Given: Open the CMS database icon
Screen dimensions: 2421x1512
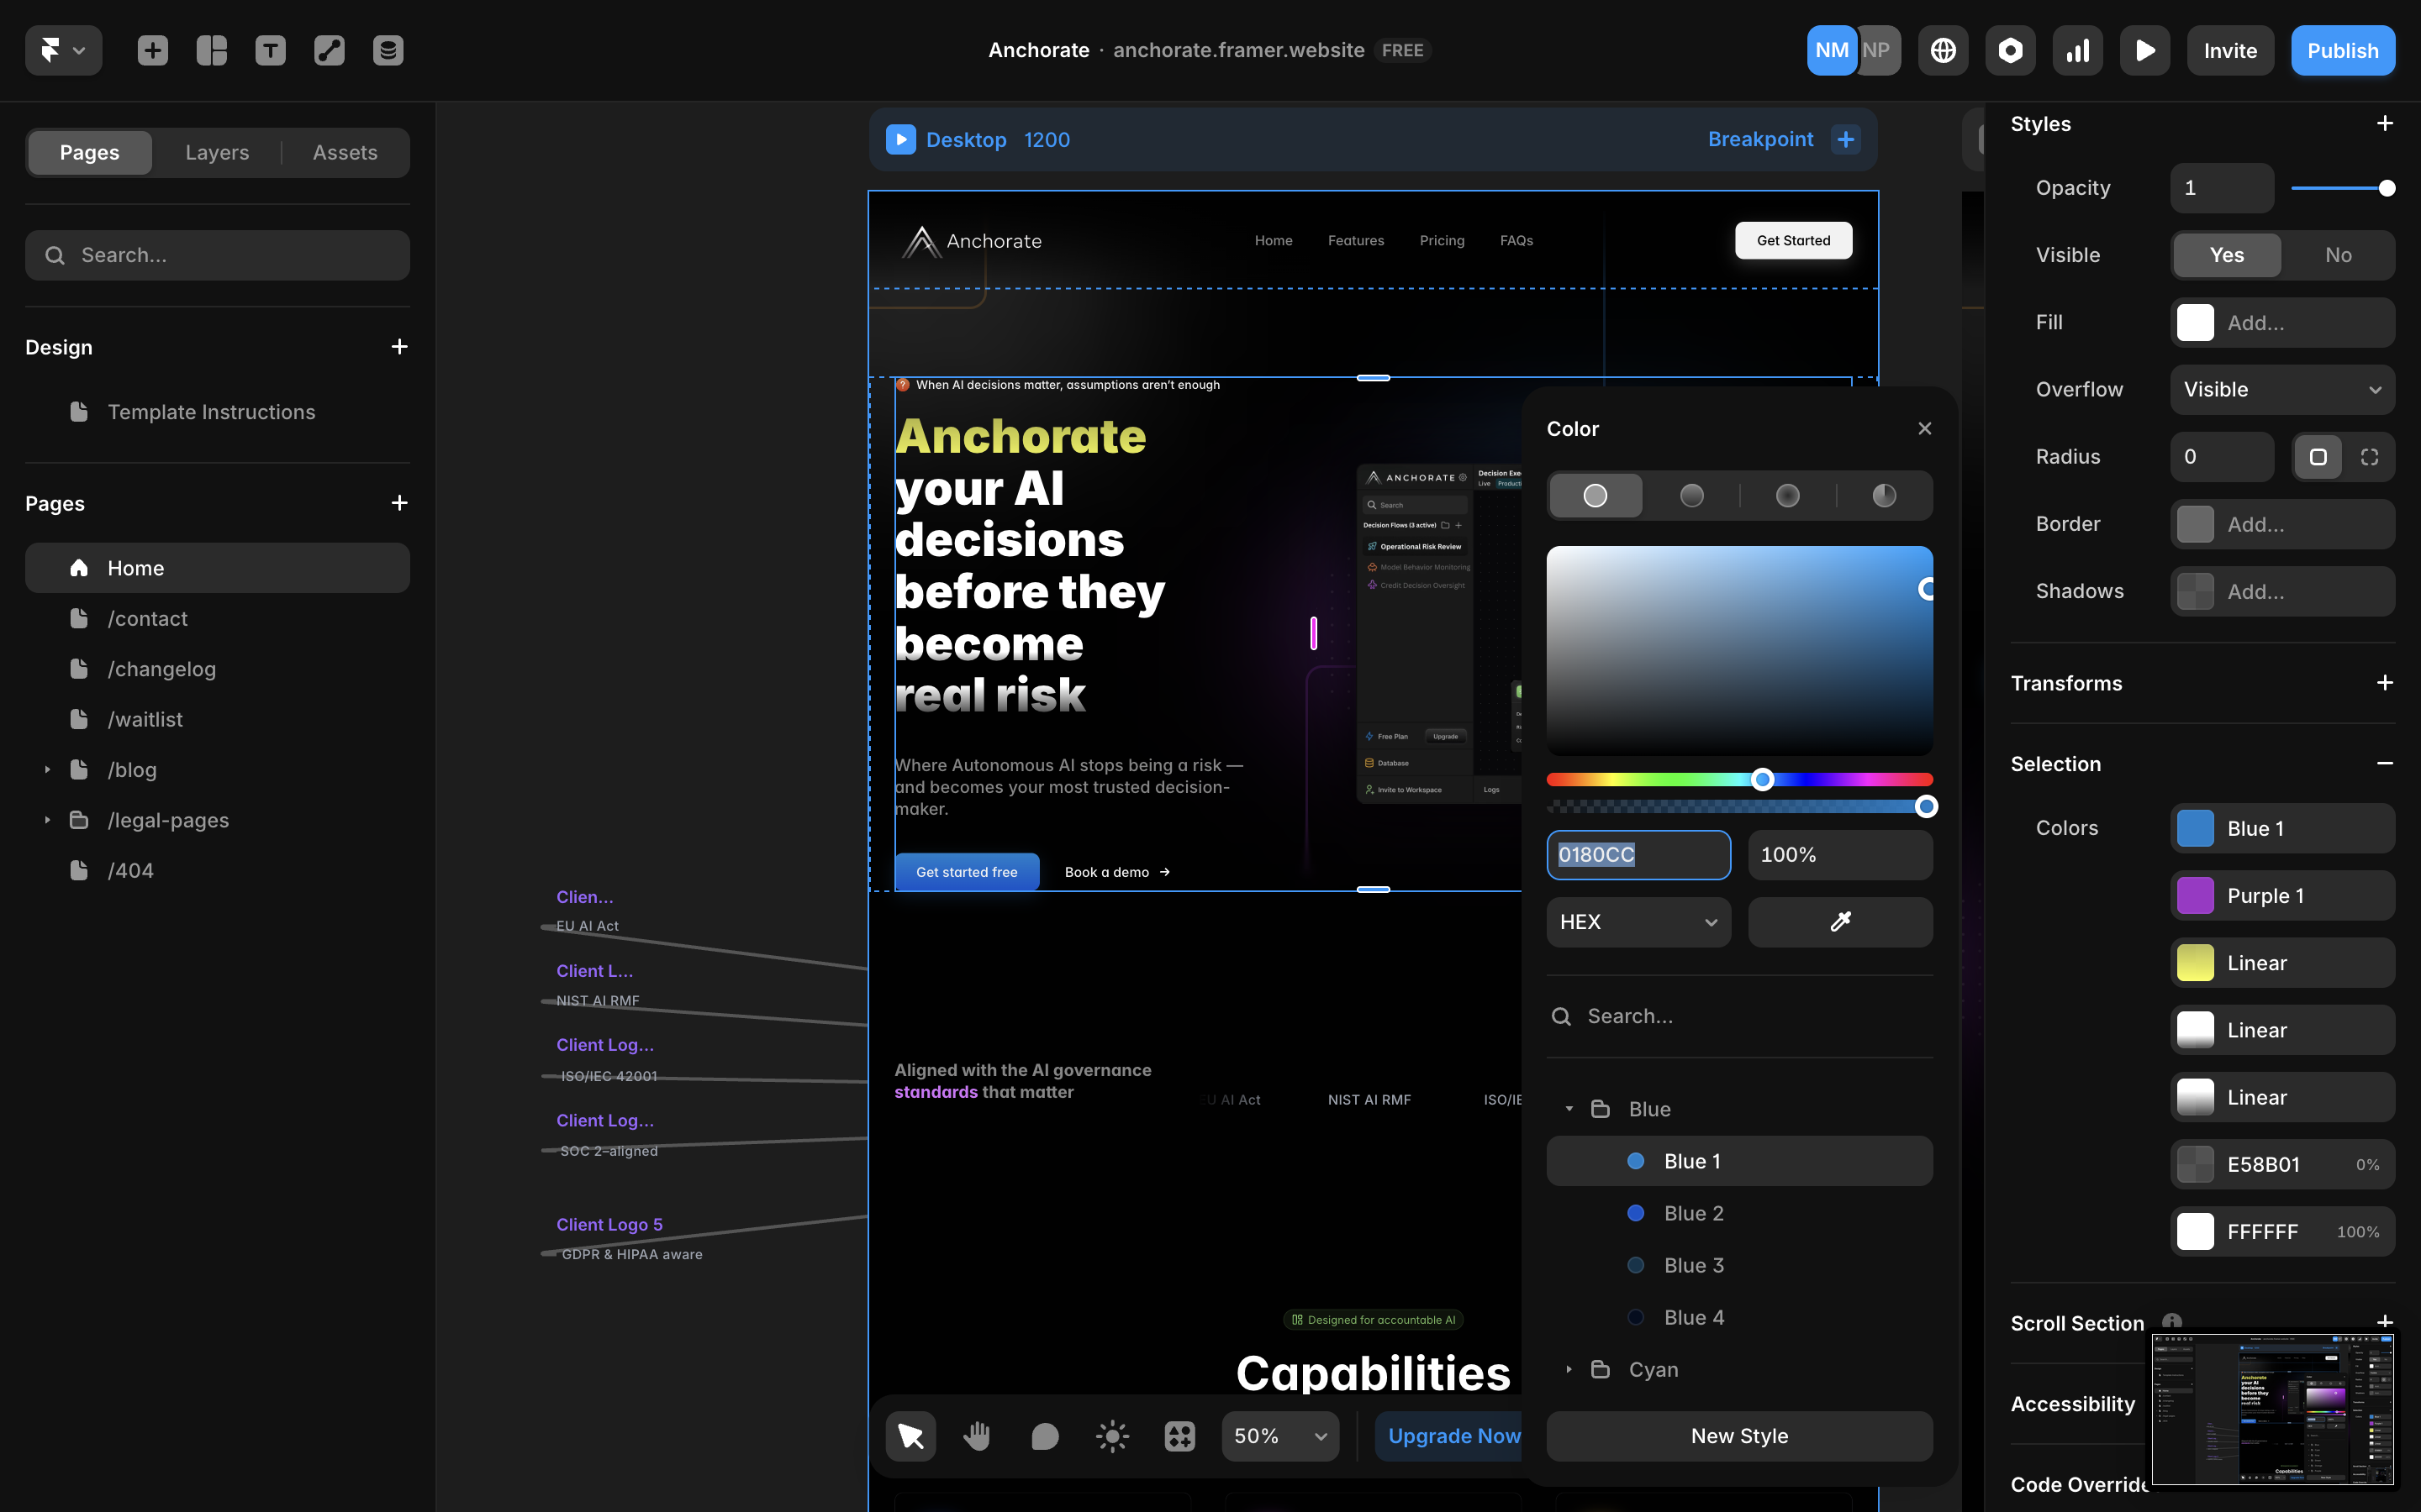Looking at the screenshot, I should point(388,50).
